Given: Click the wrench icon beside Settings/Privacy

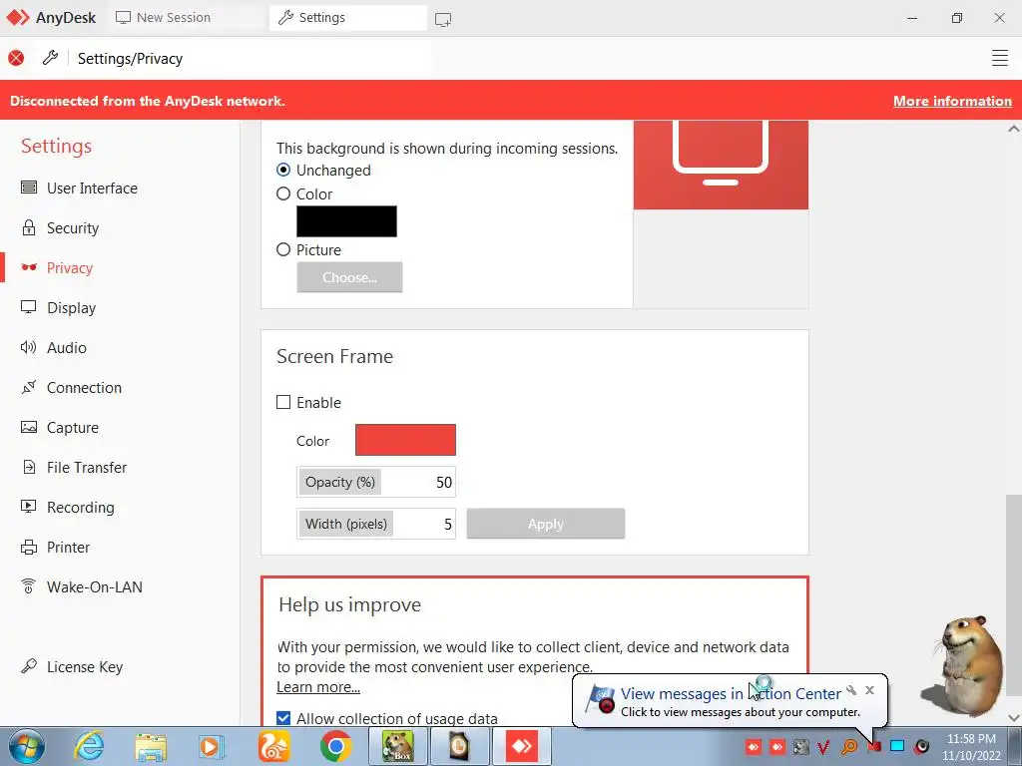Looking at the screenshot, I should pos(50,58).
